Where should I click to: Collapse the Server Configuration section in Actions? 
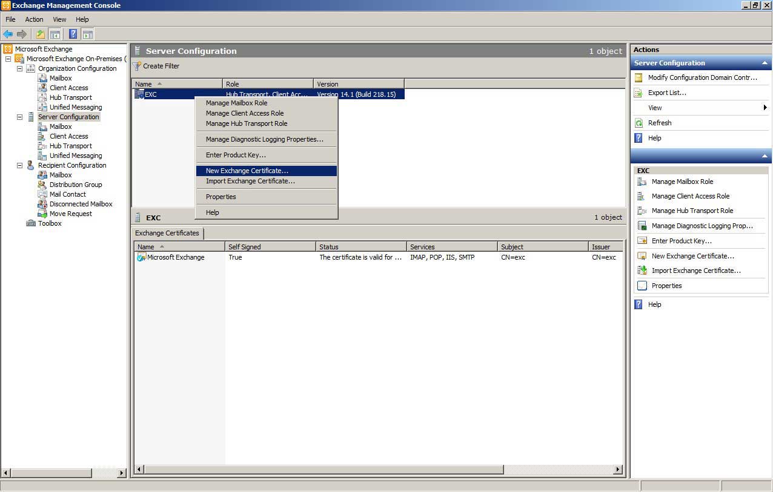click(x=765, y=63)
